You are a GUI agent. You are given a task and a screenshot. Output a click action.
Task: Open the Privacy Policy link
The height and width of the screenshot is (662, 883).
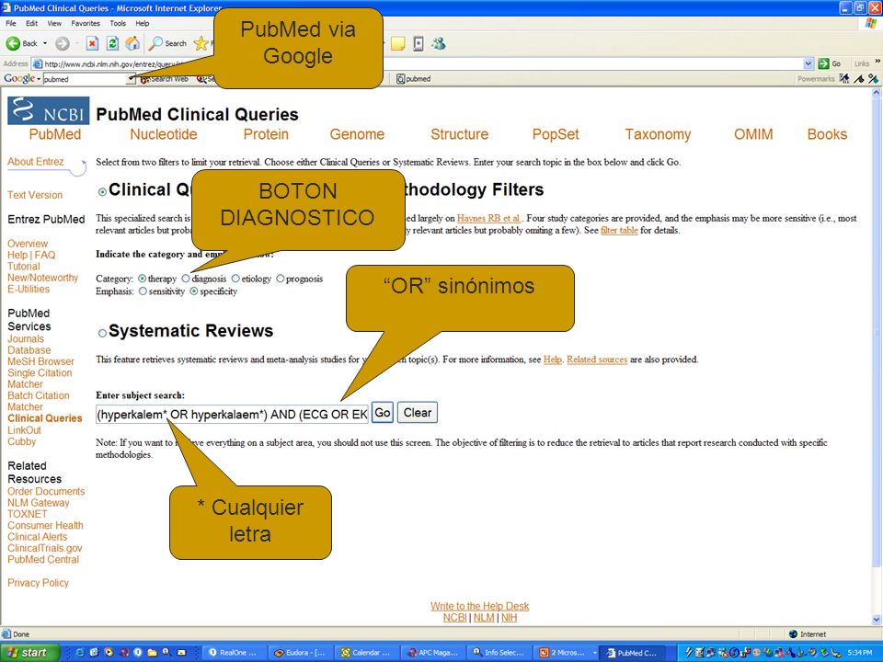pyautogui.click(x=38, y=583)
